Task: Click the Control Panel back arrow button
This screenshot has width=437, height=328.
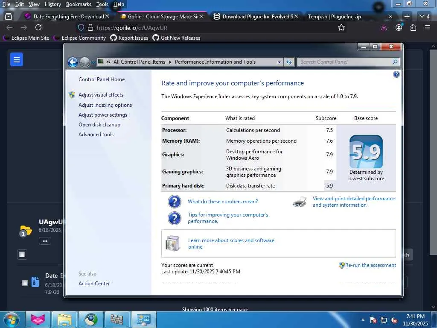Action: [x=73, y=62]
